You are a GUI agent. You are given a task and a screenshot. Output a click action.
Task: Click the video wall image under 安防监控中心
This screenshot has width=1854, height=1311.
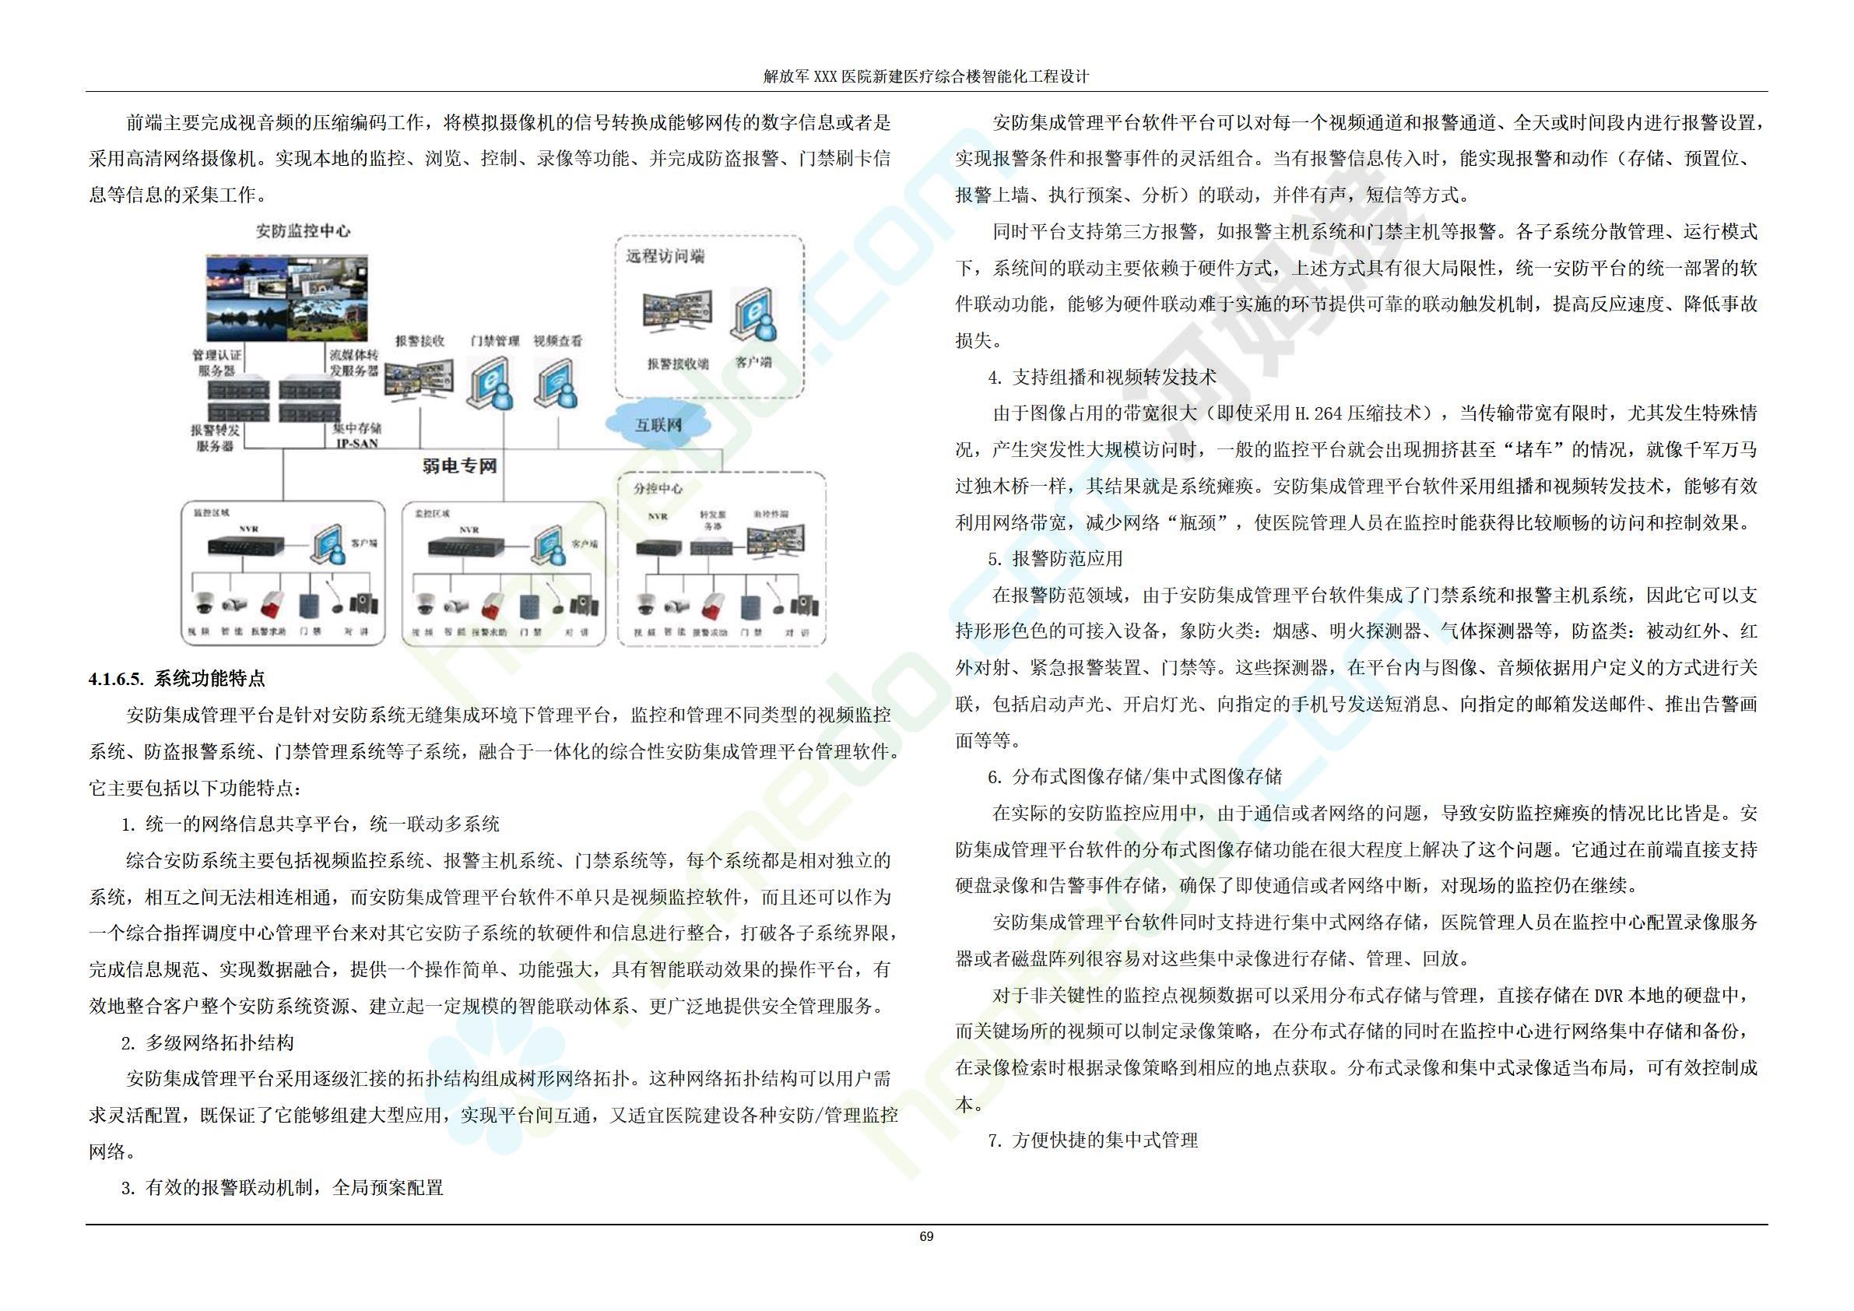point(286,299)
